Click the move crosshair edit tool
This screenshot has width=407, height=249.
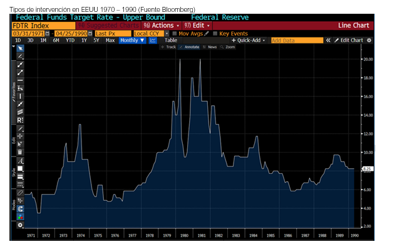pyautogui.click(x=20, y=136)
